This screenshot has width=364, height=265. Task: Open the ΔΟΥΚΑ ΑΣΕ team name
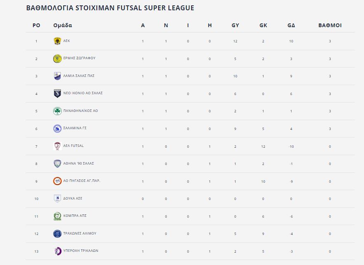coord(72,198)
